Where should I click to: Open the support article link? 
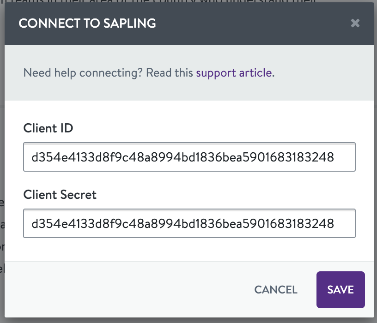click(234, 73)
